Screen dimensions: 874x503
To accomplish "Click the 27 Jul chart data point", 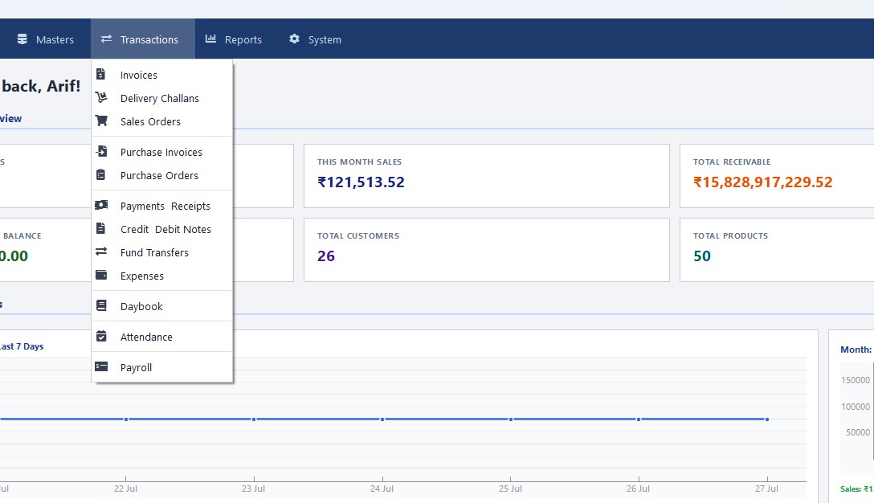I will pyautogui.click(x=767, y=419).
